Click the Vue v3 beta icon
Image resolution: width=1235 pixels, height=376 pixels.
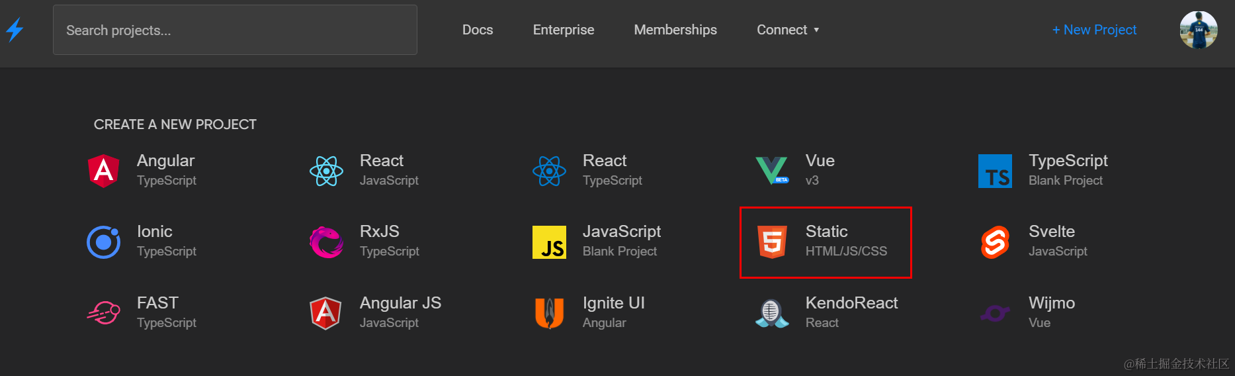click(772, 171)
